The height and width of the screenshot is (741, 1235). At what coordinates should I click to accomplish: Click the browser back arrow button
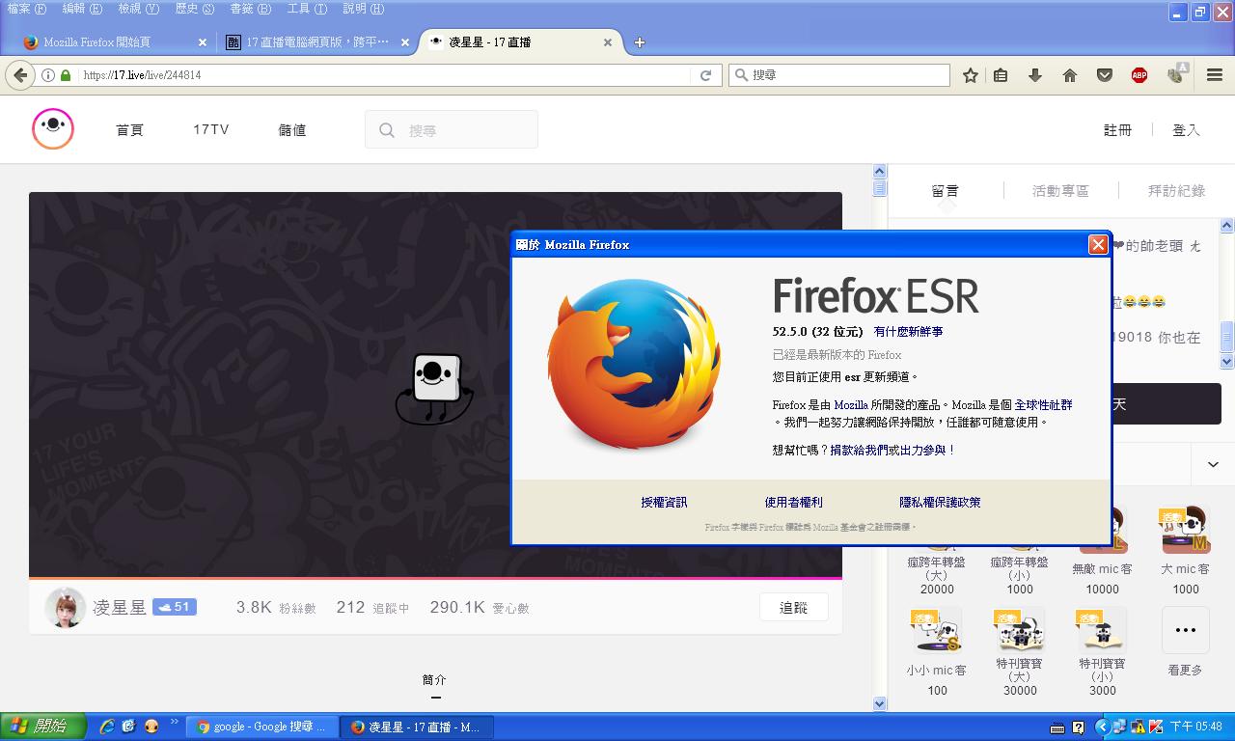pos(20,75)
